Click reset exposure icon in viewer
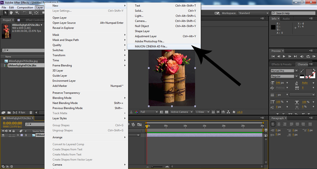Screen dimensions: 317x169 point(234,112)
